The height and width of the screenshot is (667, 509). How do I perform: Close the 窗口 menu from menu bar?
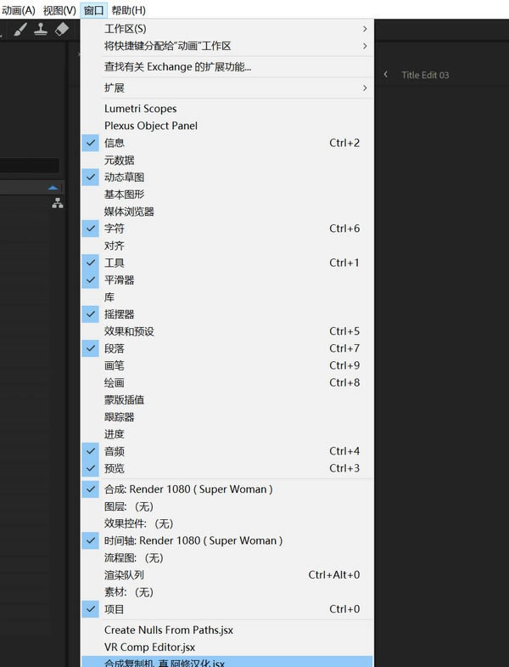[x=94, y=10]
